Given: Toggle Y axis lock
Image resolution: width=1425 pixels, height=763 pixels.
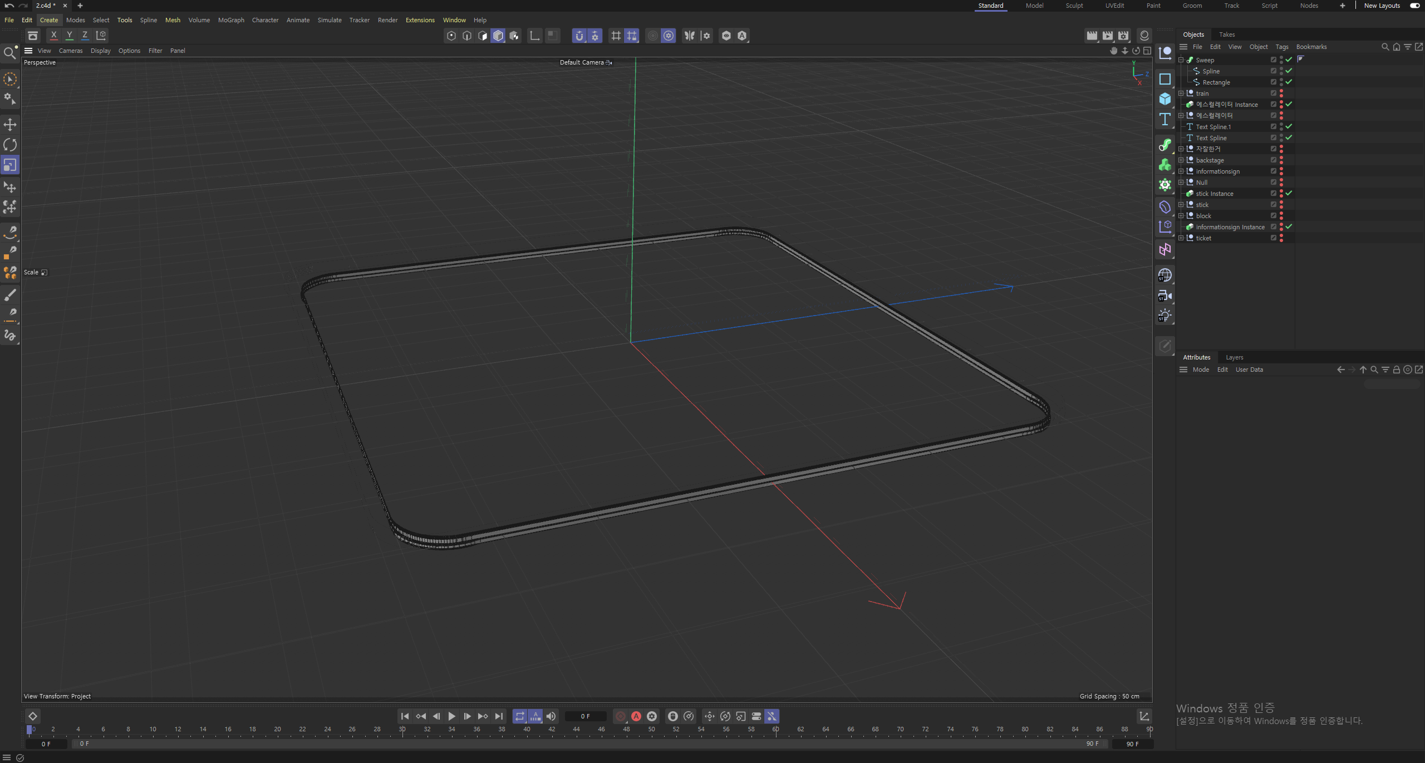Looking at the screenshot, I should tap(70, 35).
